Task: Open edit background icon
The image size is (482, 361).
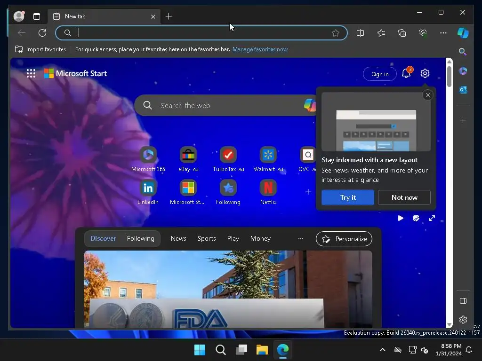Action: click(x=416, y=218)
